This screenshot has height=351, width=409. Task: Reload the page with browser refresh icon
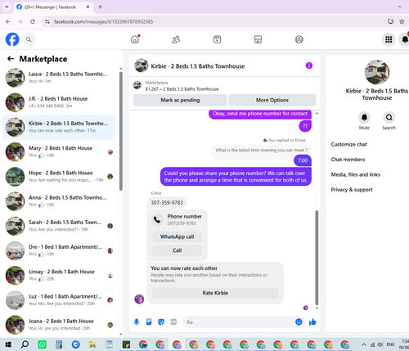point(33,21)
